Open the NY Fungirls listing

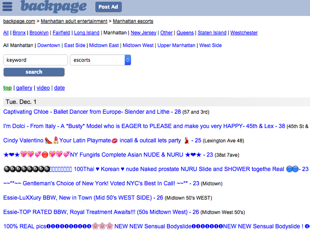(108, 155)
